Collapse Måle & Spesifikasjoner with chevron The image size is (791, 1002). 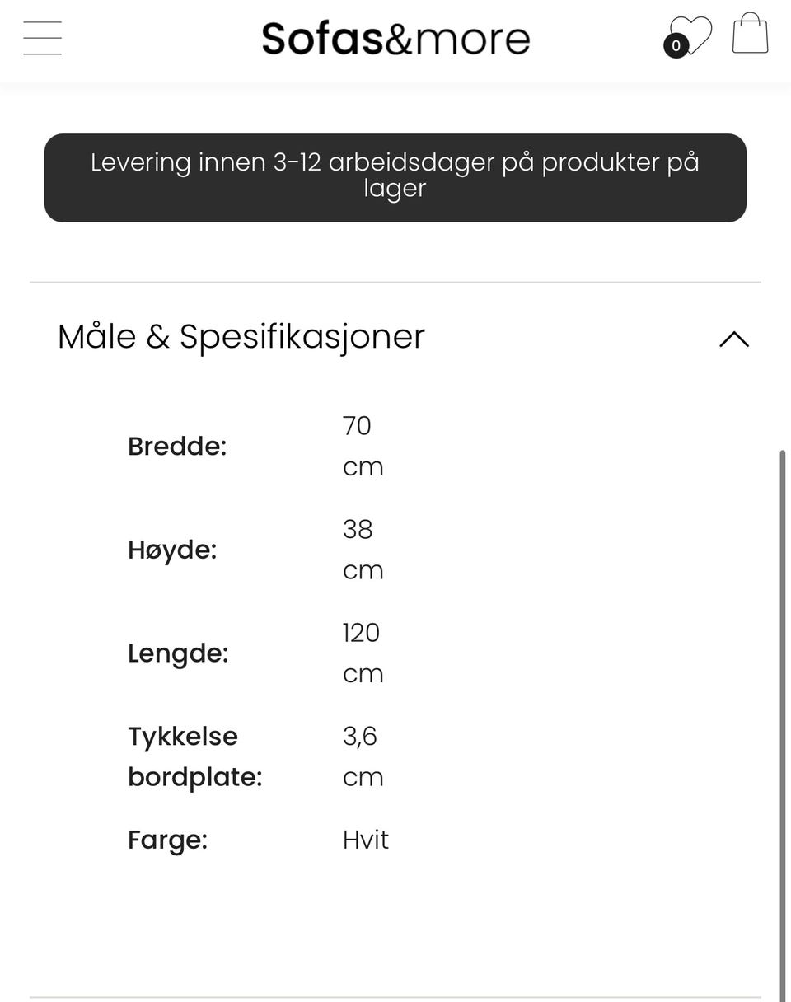pos(734,339)
